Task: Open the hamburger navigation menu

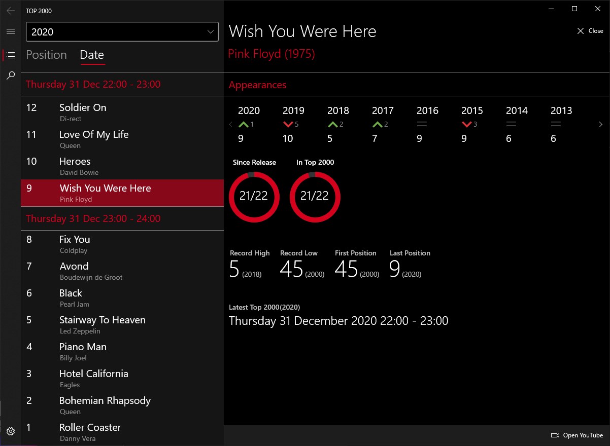Action: point(10,31)
